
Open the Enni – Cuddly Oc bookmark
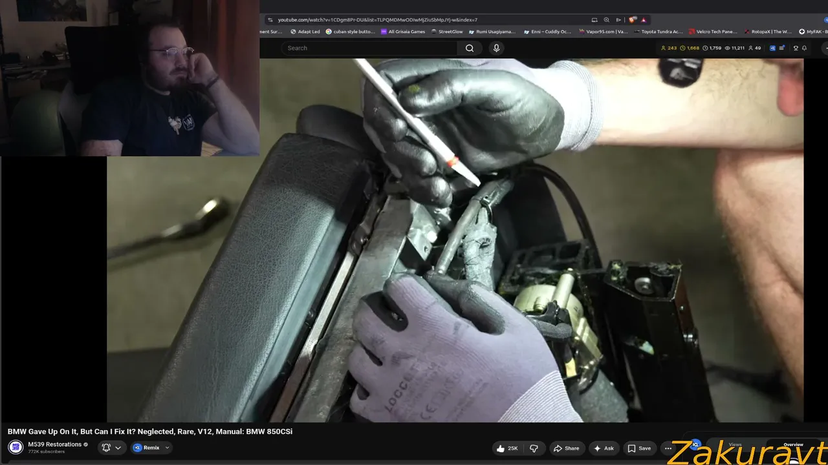[548, 32]
